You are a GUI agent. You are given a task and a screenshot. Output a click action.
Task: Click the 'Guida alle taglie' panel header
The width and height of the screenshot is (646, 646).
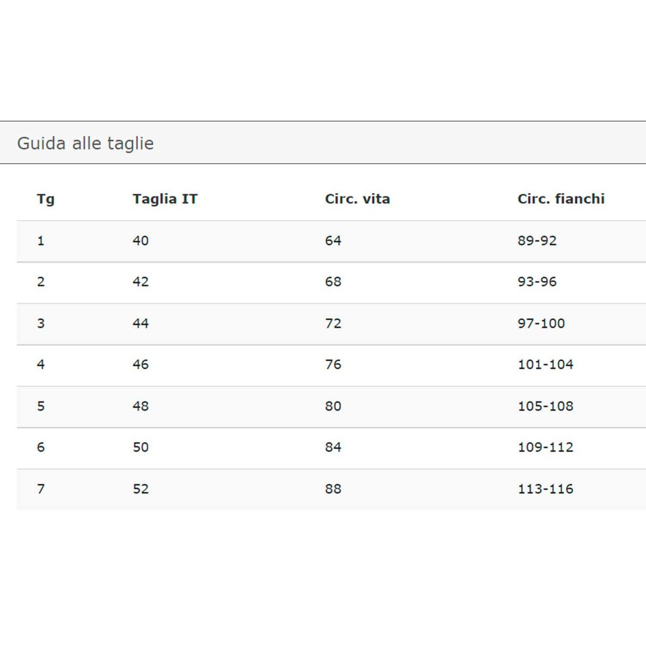click(x=86, y=143)
